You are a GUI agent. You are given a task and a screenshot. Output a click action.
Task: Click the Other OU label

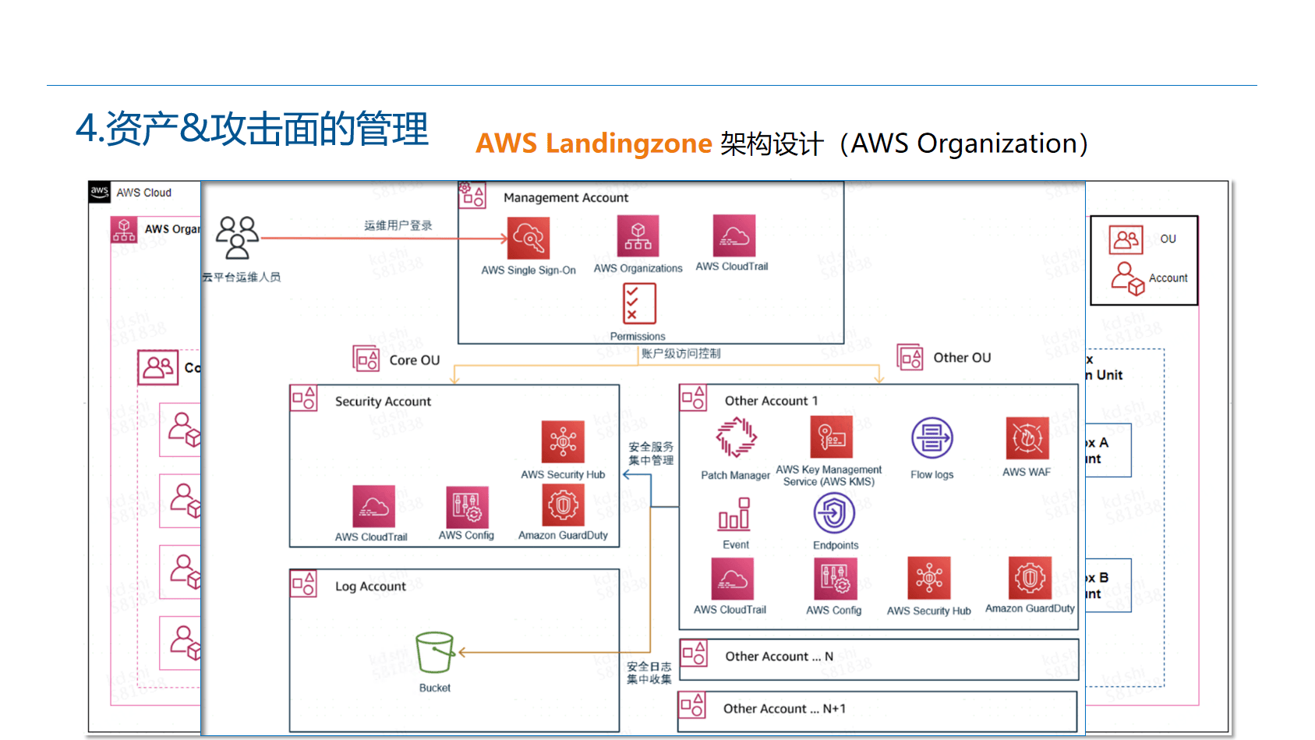click(963, 358)
